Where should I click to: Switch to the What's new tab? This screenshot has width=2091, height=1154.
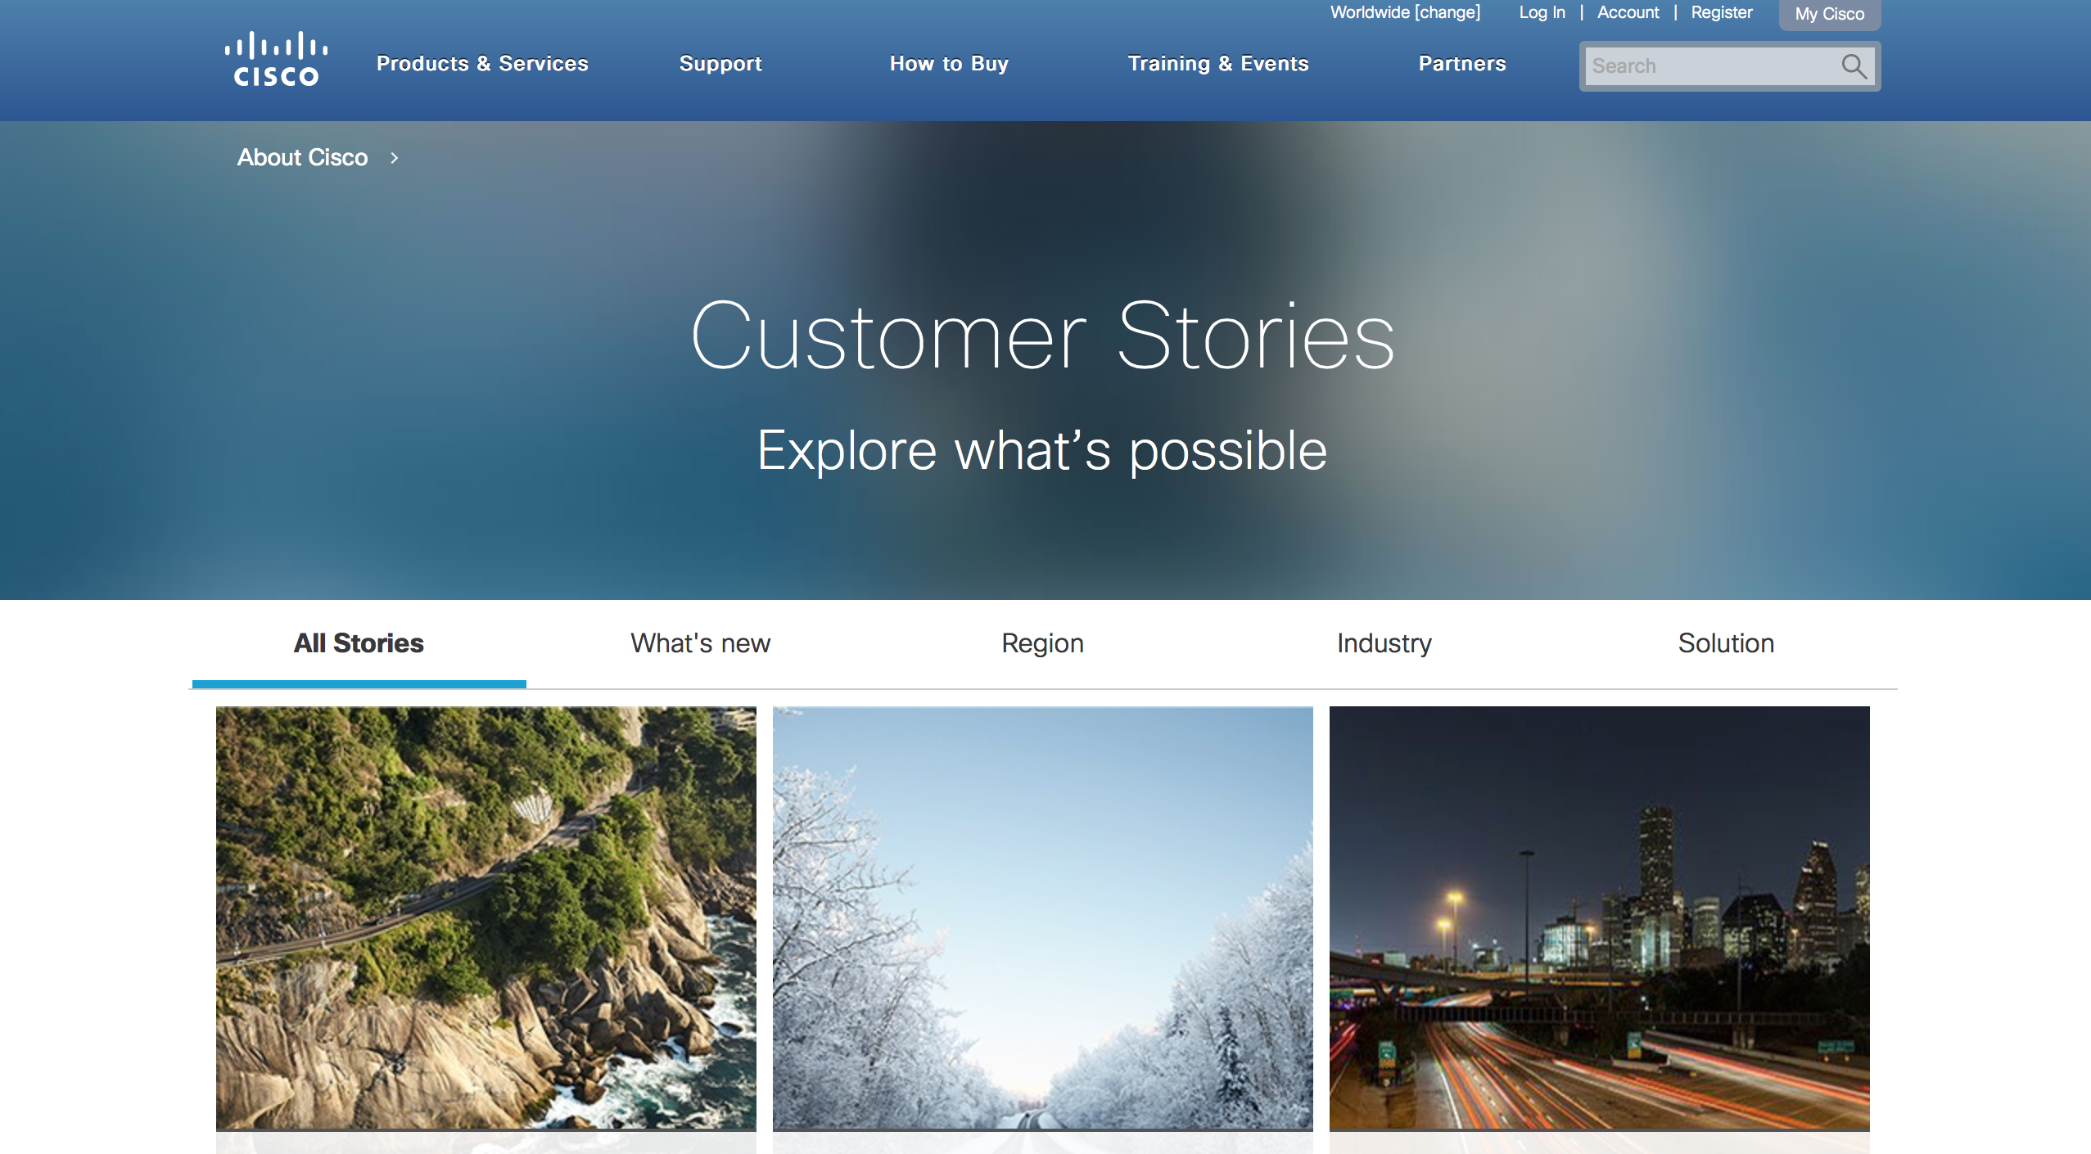point(700,643)
